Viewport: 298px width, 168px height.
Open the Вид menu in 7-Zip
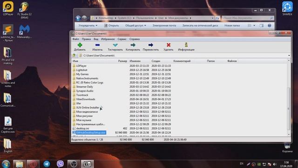[x=96, y=39]
